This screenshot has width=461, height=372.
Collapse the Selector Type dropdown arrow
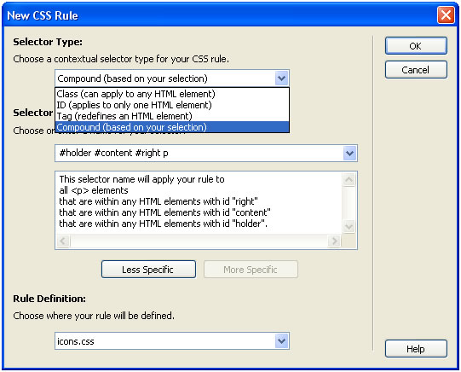281,78
